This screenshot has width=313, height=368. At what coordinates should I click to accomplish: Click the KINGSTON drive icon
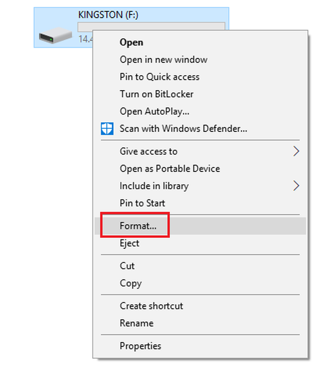pos(55,35)
